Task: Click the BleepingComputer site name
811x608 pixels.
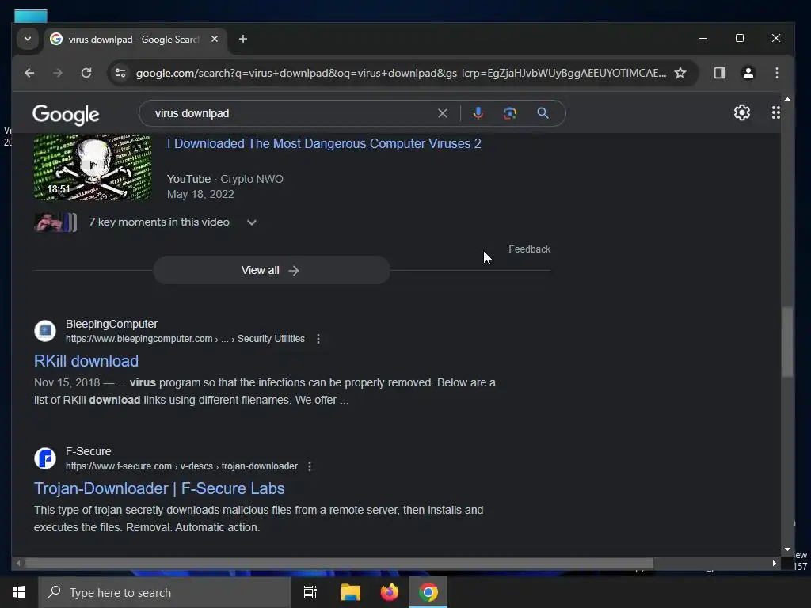Action: click(112, 324)
